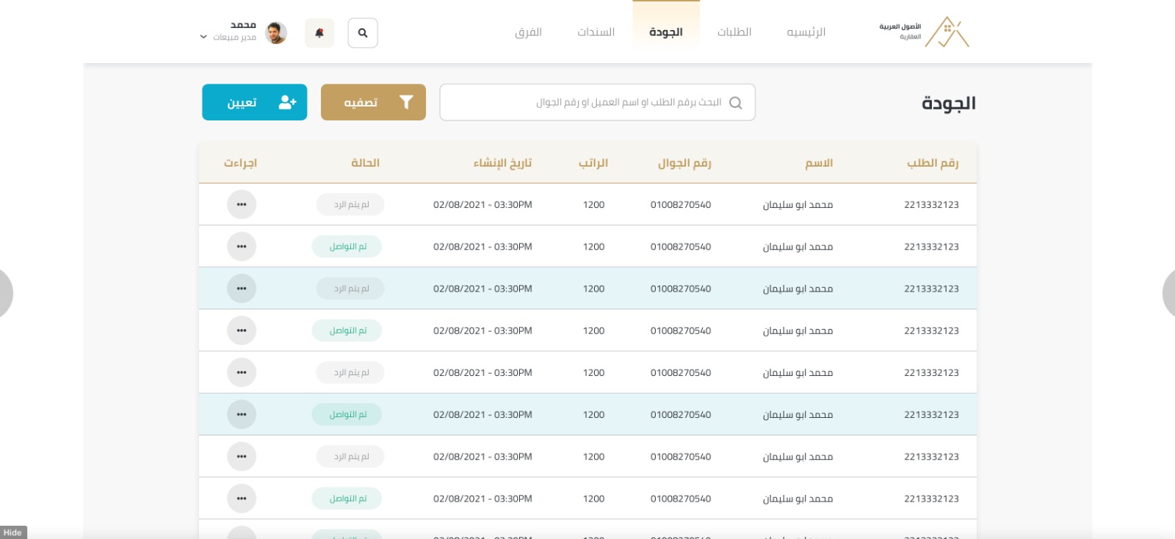The height and width of the screenshot is (539, 1175).
Task: Open three-dots menu of the fifth row
Action: [x=242, y=372]
